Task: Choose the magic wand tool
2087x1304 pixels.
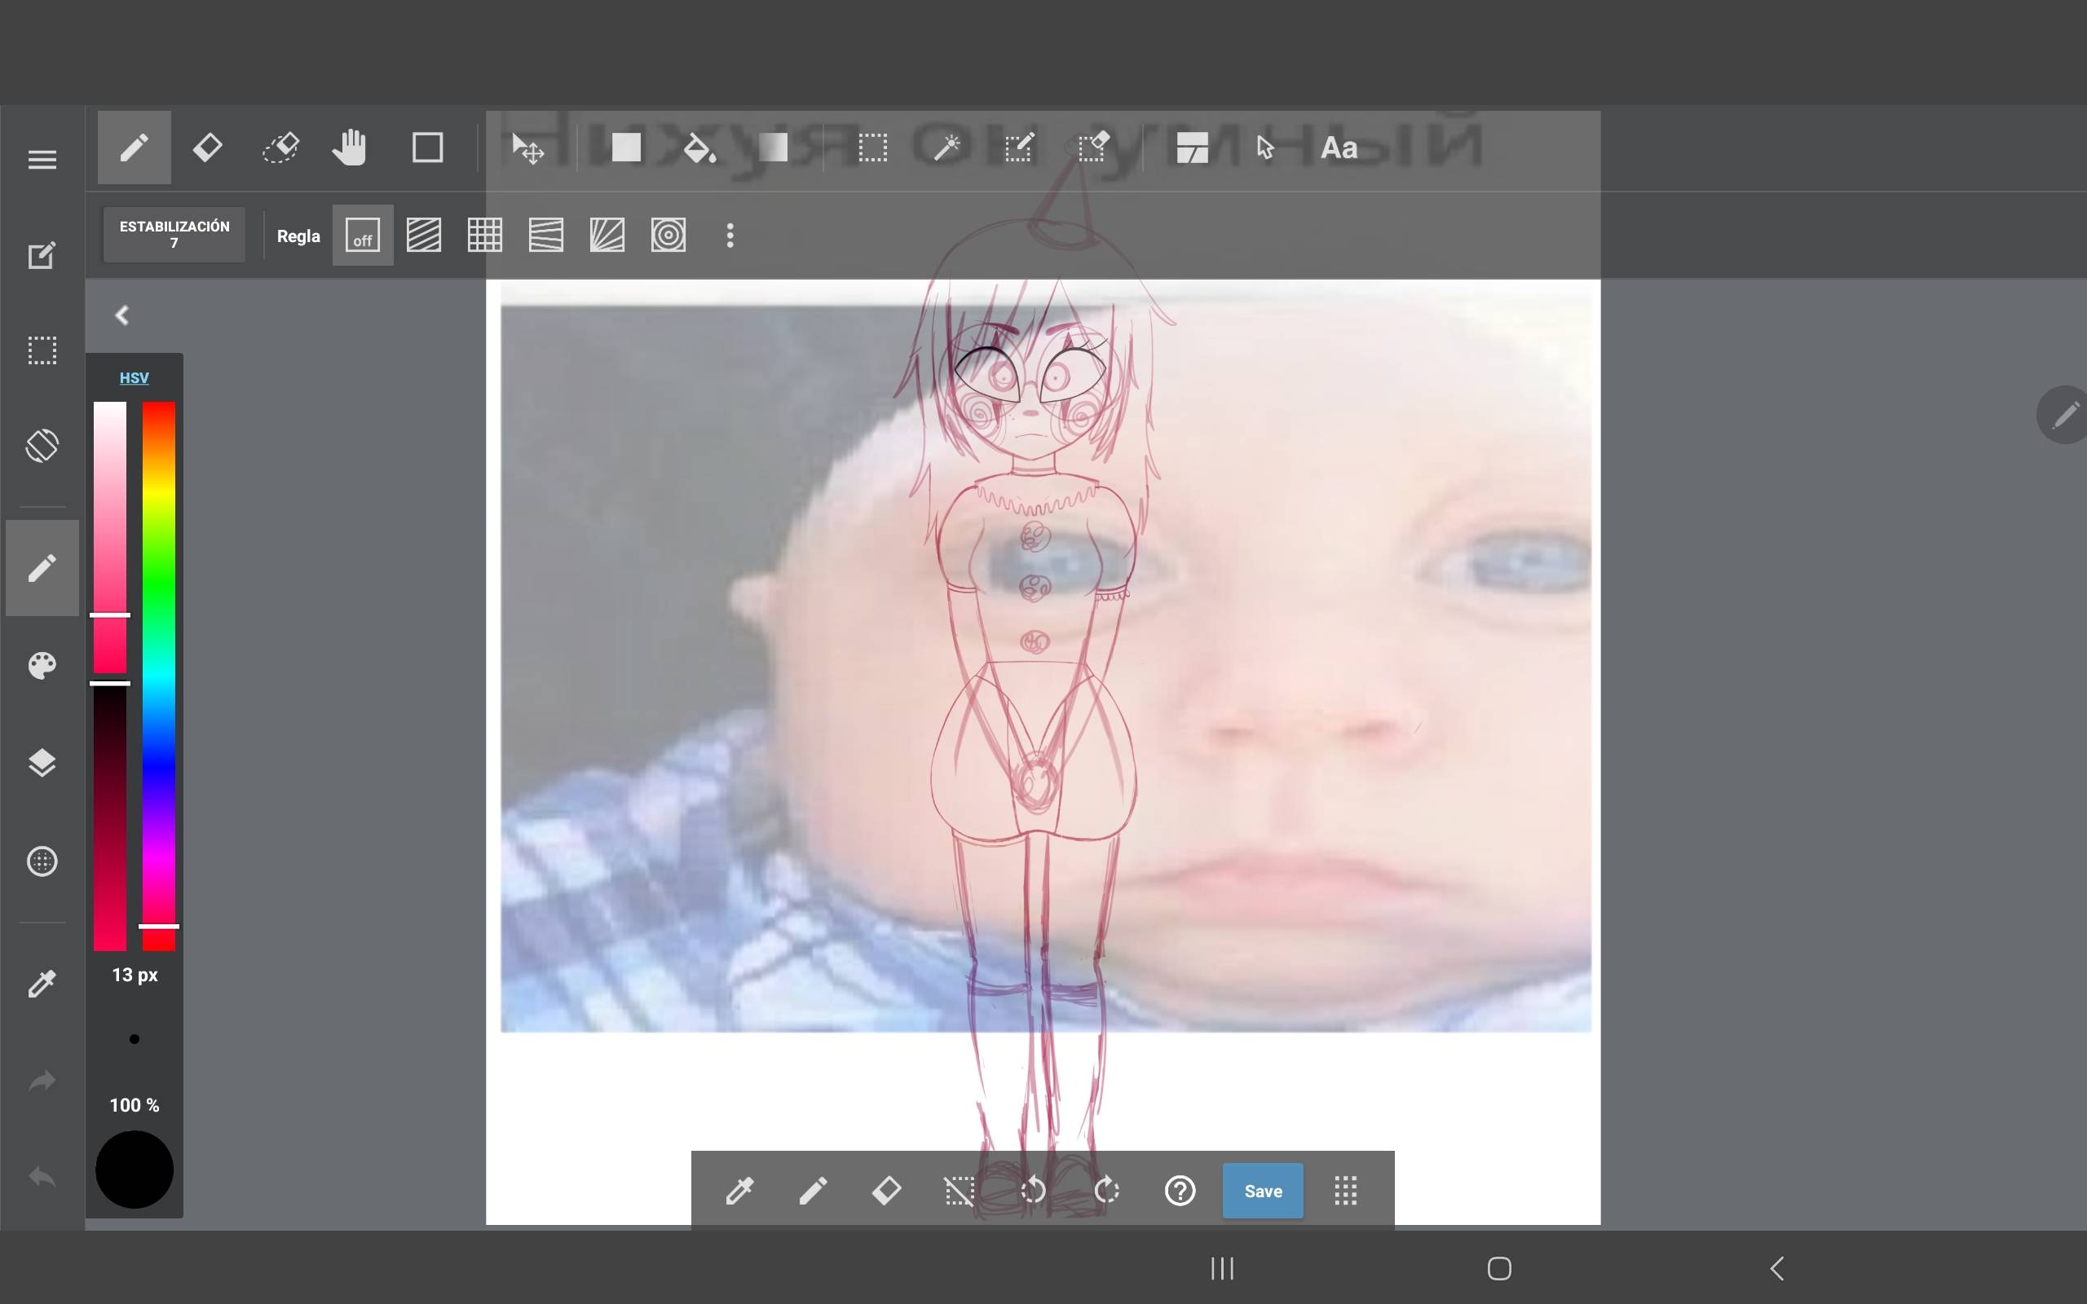Action: [x=946, y=148]
